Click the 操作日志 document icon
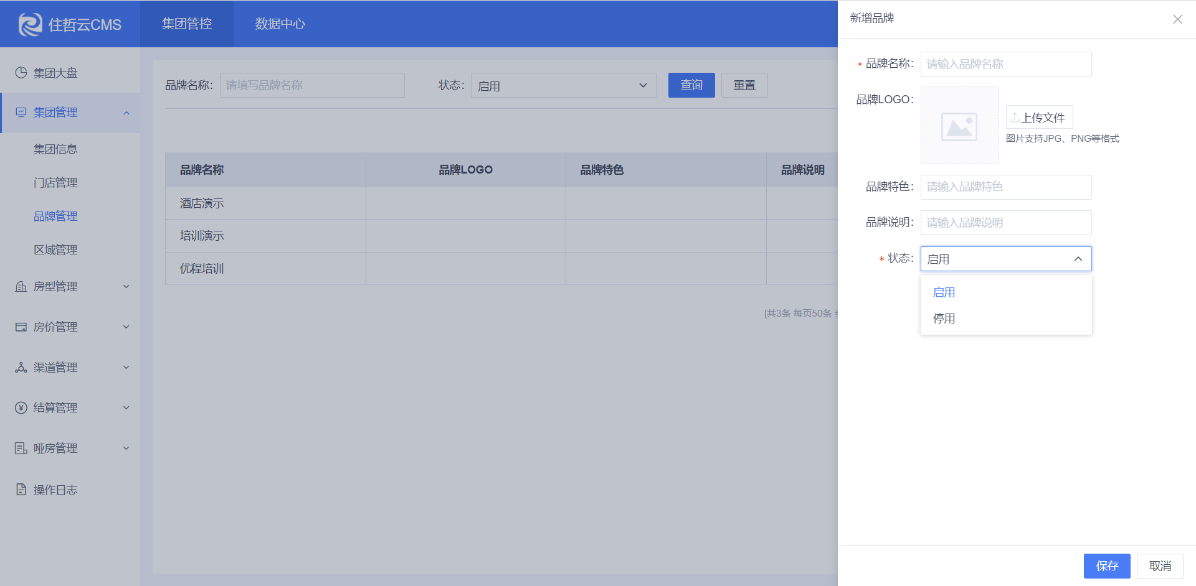1196x586 pixels. point(21,490)
